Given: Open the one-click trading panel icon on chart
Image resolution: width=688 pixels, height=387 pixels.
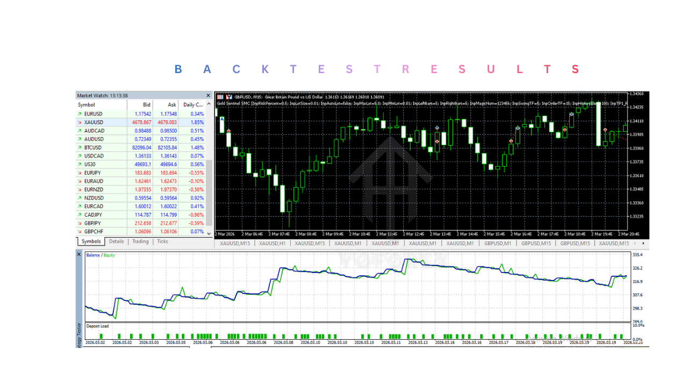Looking at the screenshot, I should tap(219, 96).
